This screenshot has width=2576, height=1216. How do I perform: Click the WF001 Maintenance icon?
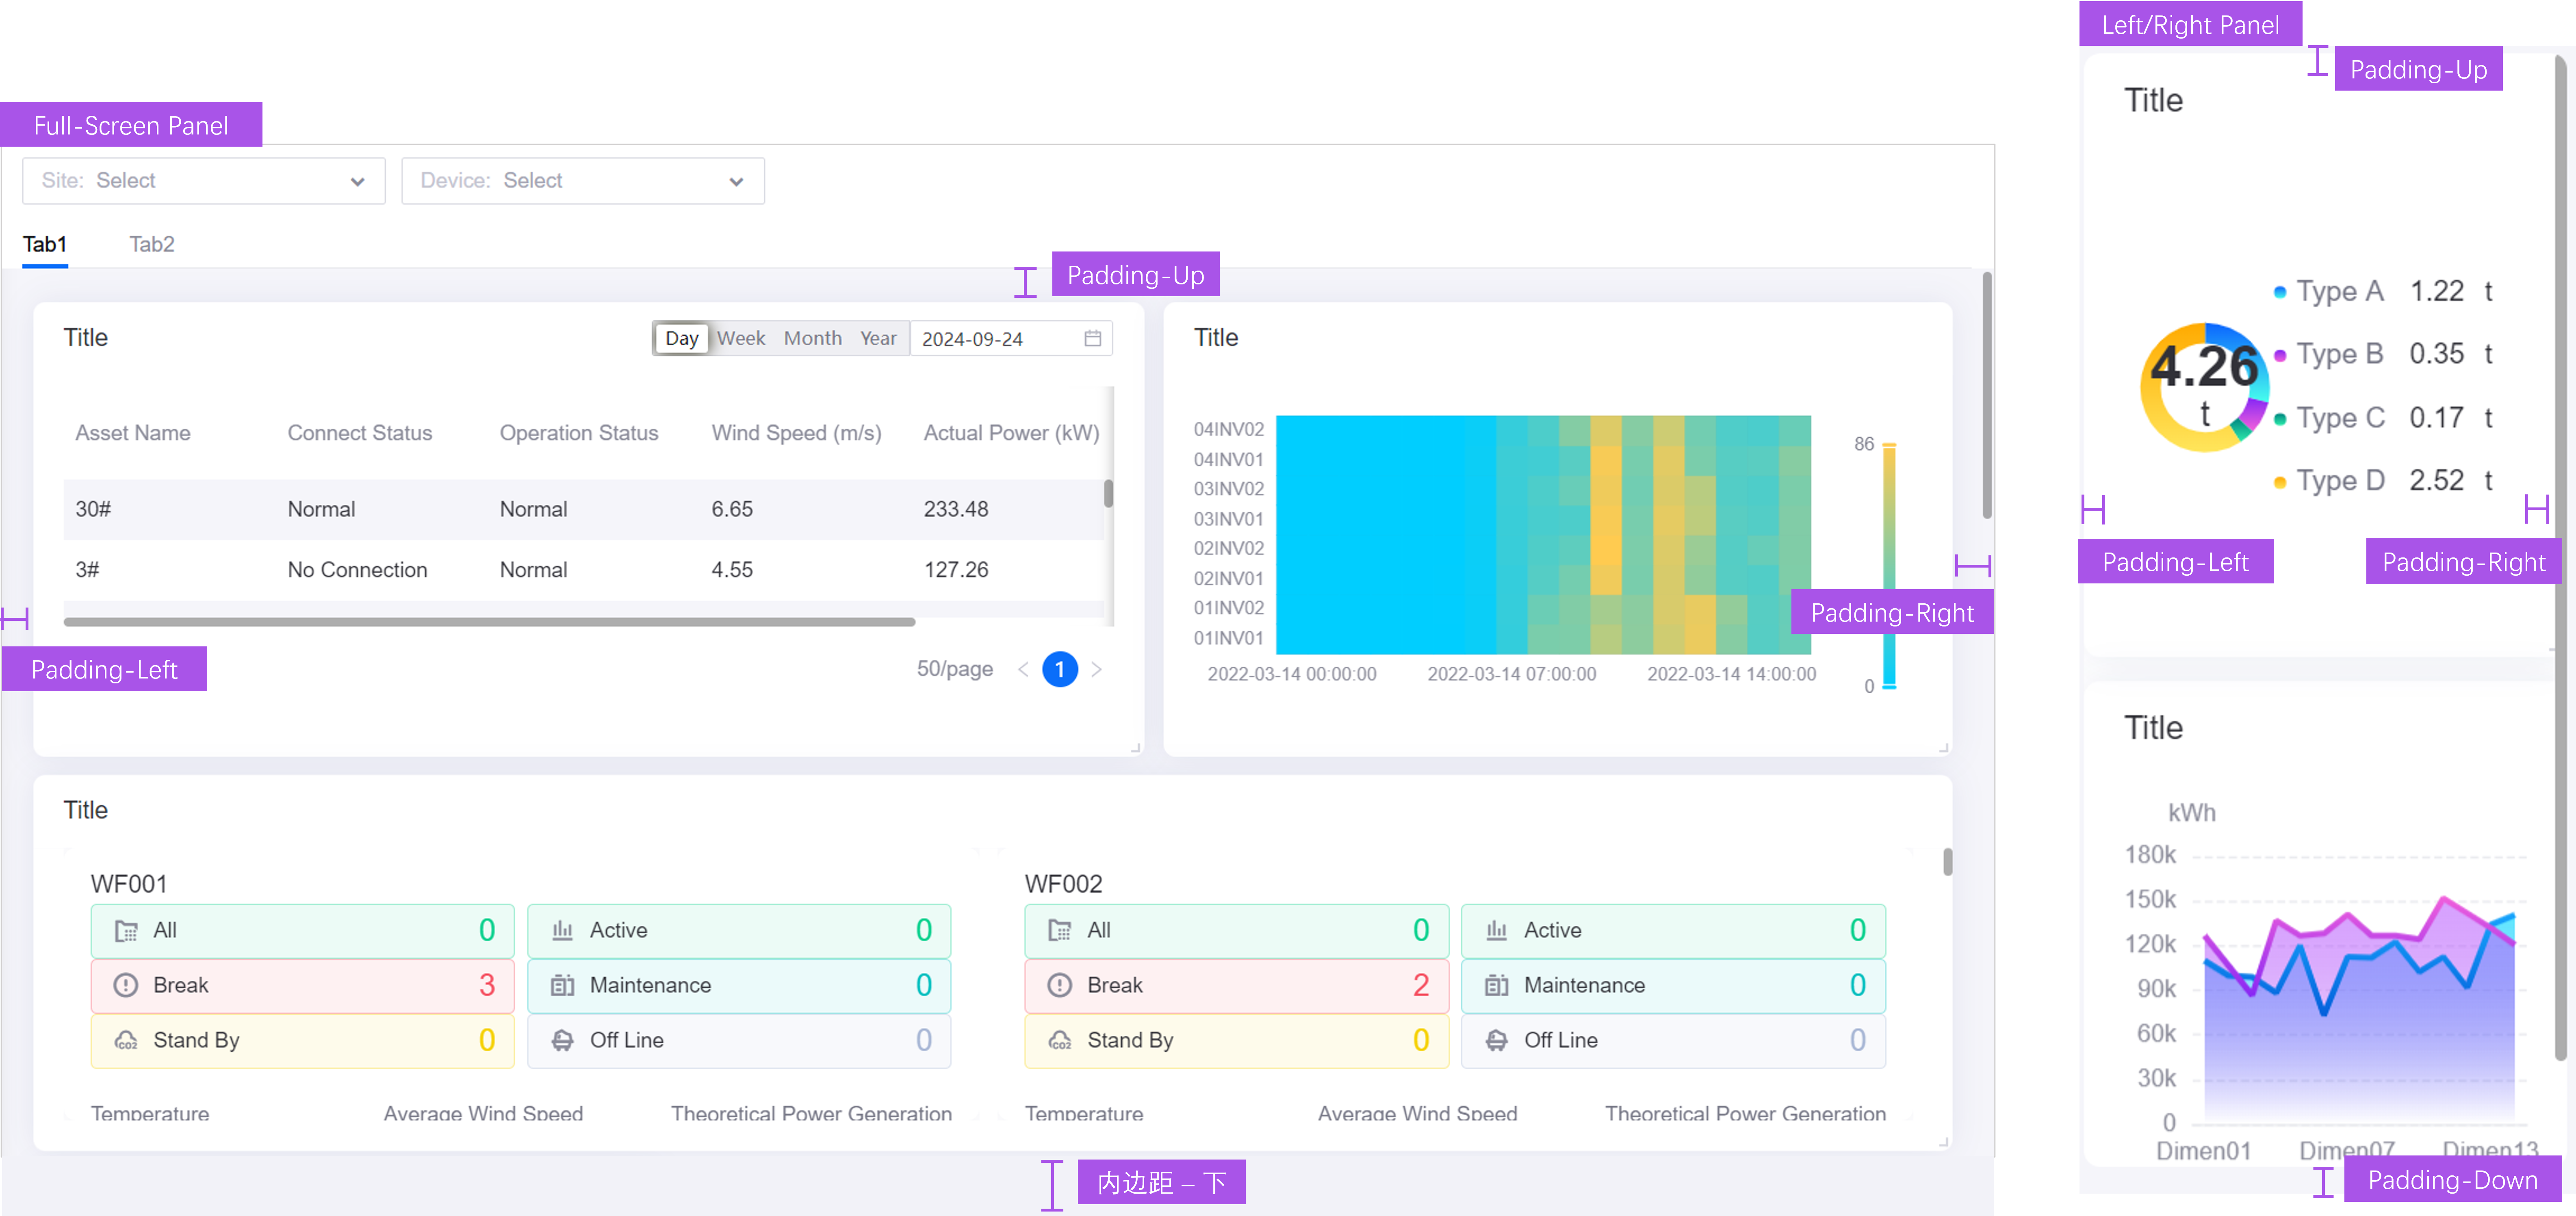[x=563, y=985]
